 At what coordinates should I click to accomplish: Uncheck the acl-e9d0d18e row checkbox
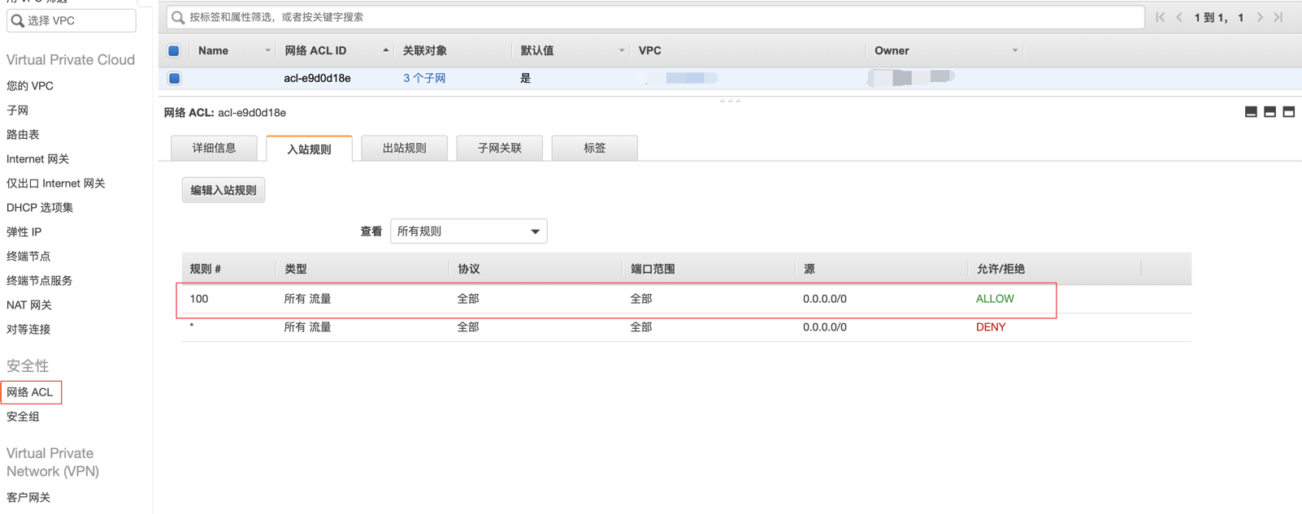(x=174, y=79)
